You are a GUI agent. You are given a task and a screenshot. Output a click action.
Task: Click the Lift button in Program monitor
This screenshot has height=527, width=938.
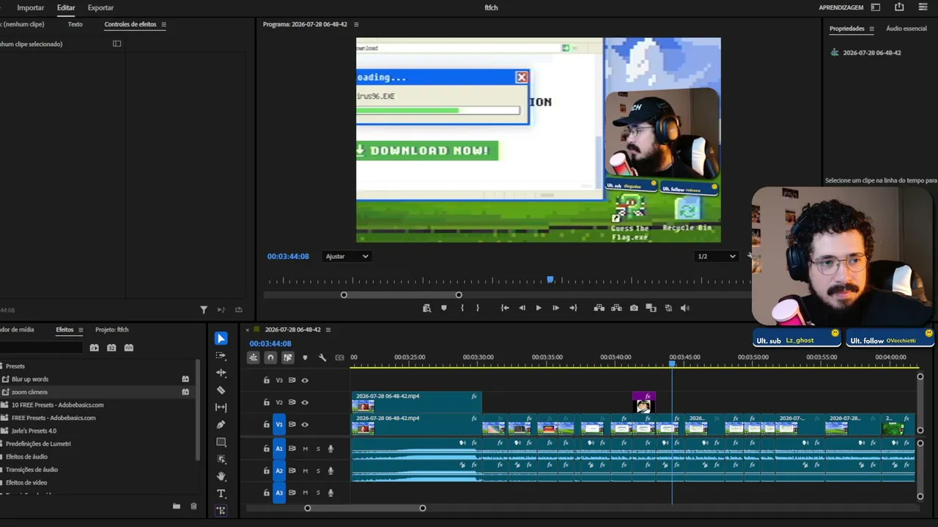(x=599, y=308)
